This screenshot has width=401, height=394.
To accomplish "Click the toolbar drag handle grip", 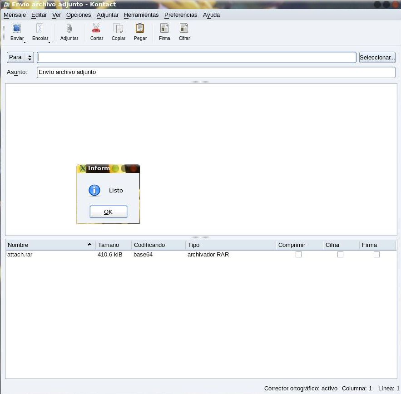I will click(x=3, y=33).
